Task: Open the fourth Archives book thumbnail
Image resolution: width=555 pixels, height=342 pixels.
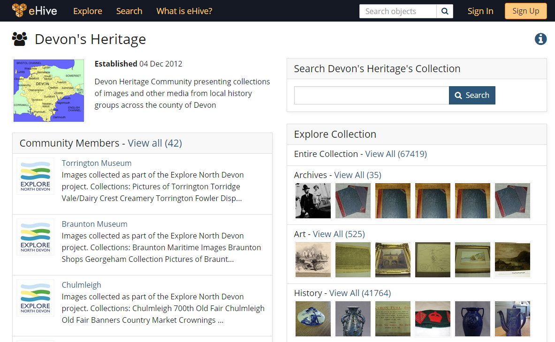Action: (433, 201)
